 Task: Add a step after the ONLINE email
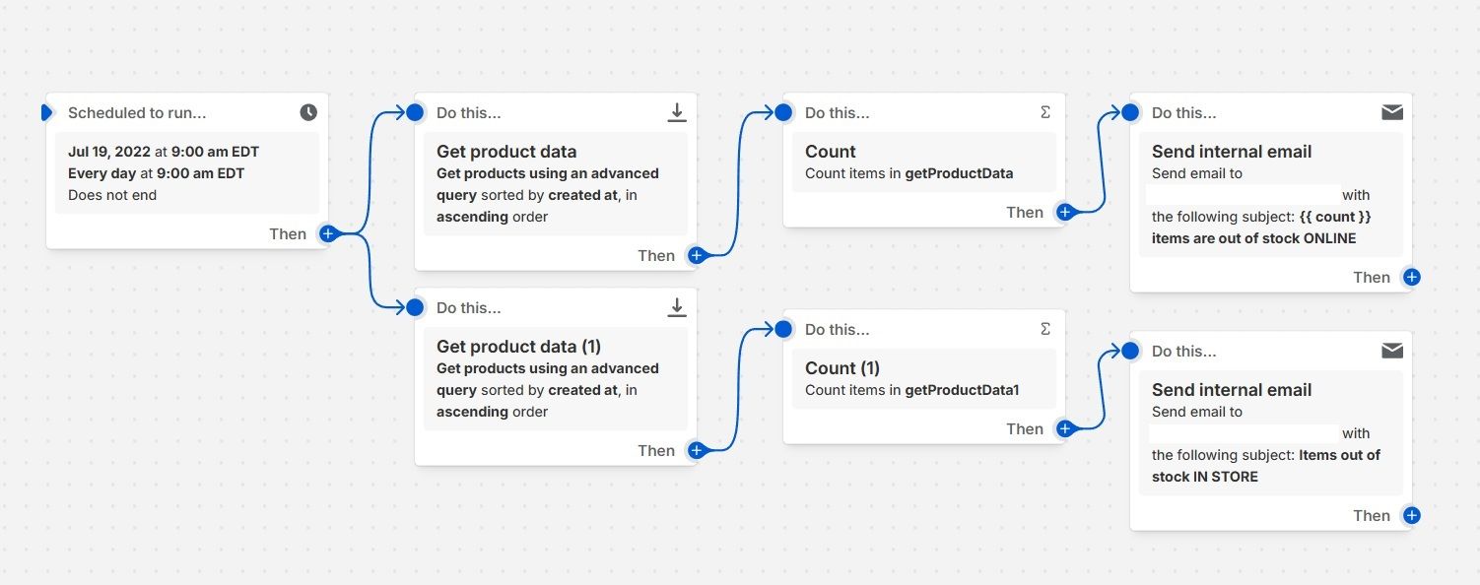pyautogui.click(x=1411, y=277)
